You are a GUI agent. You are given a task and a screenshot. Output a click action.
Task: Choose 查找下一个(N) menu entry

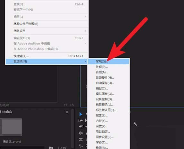pos(50,10)
